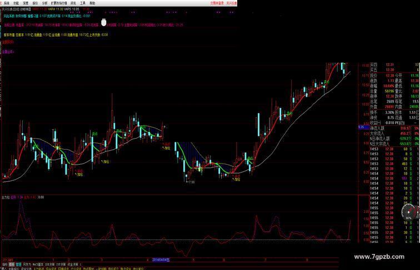Image resolution: width=420 pixels, height=270 pixels.
Task: Open the 功能 menu
Action: point(16,3)
